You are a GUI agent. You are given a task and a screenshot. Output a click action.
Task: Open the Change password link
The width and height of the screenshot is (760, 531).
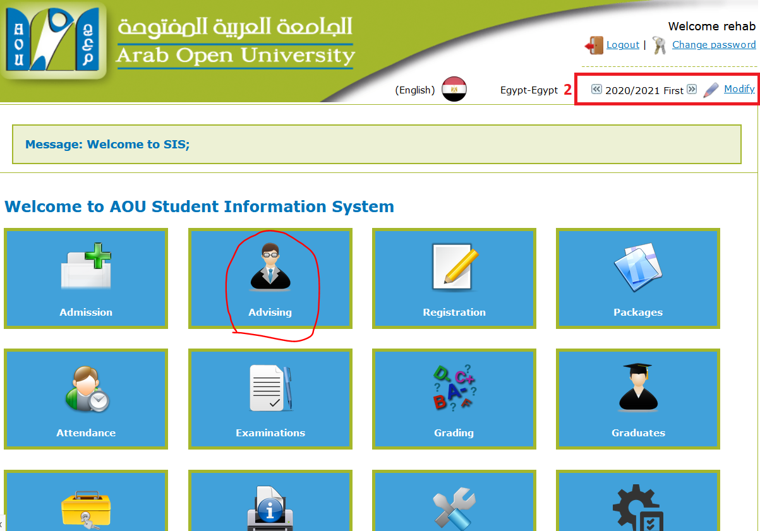click(x=714, y=45)
